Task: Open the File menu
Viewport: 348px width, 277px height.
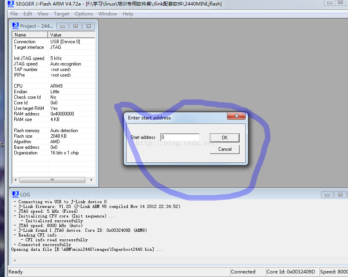Action: [x=14, y=14]
